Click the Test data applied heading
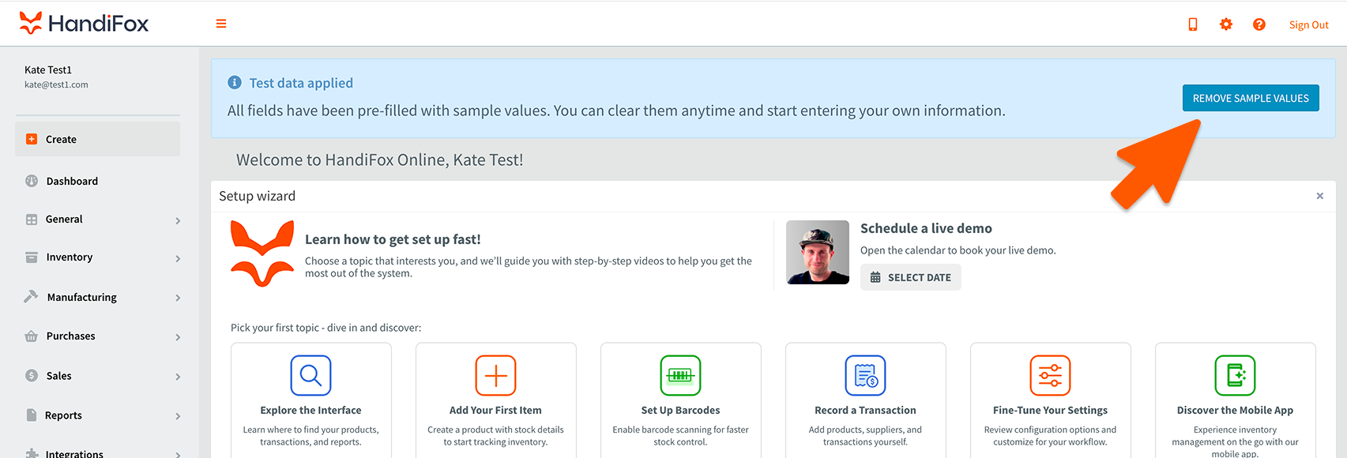This screenshot has height=458, width=1347. pos(301,83)
